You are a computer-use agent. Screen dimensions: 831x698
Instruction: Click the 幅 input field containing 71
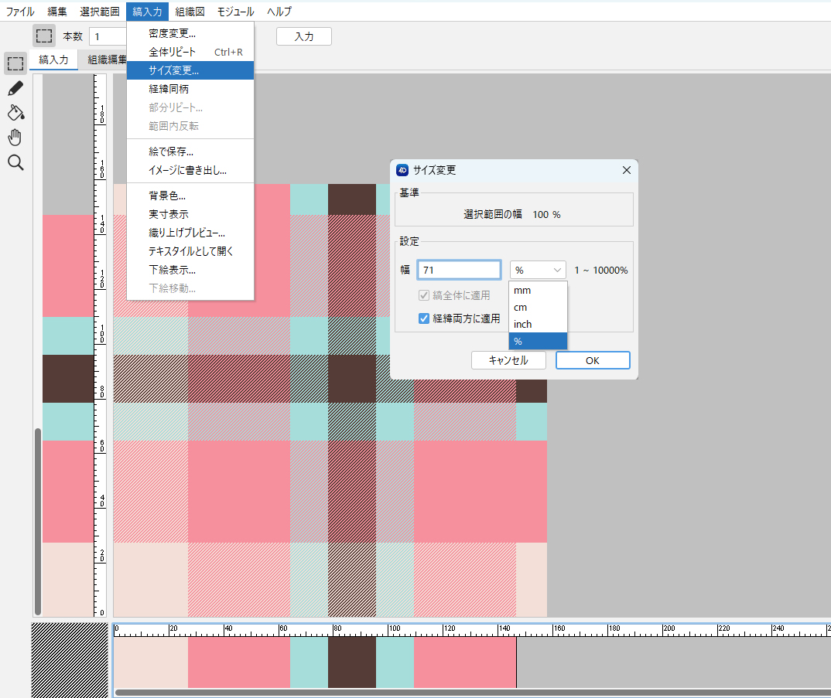coord(459,270)
